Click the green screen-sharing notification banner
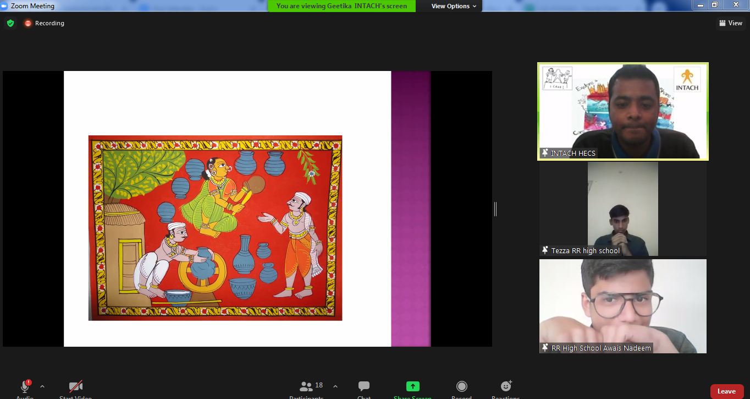This screenshot has width=750, height=399. coord(341,6)
